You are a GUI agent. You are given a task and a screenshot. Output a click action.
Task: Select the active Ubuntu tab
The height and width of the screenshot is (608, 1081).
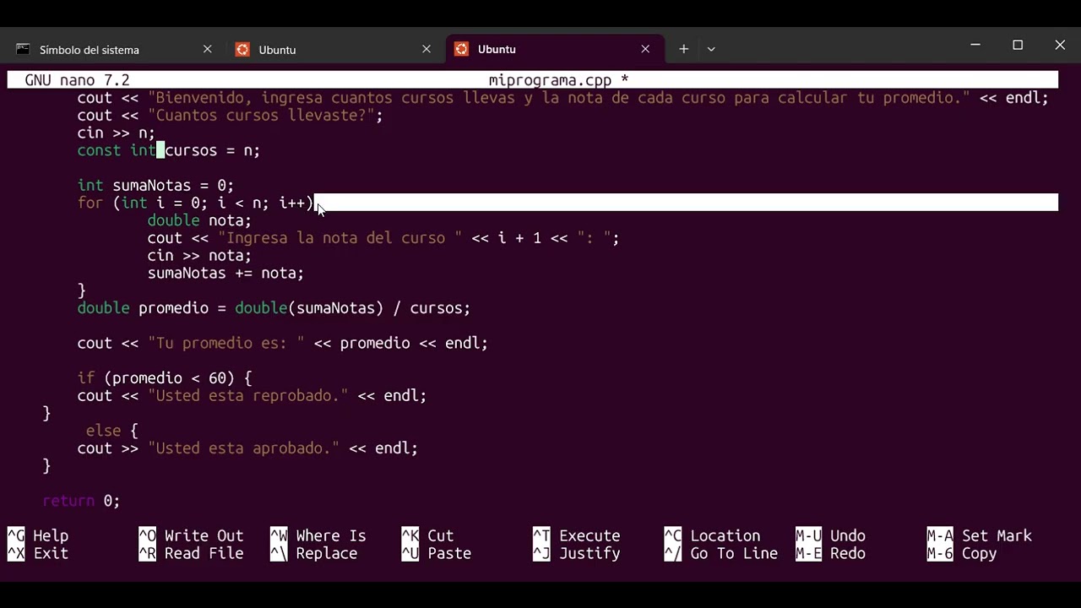(554, 49)
